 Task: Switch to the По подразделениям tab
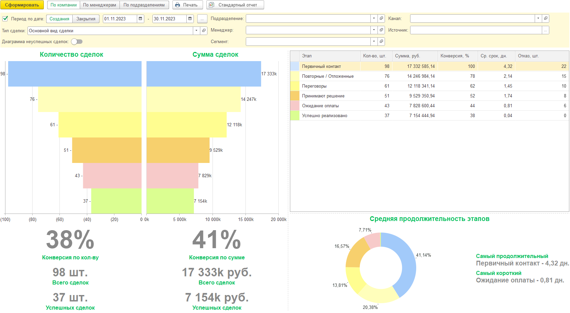144,5
